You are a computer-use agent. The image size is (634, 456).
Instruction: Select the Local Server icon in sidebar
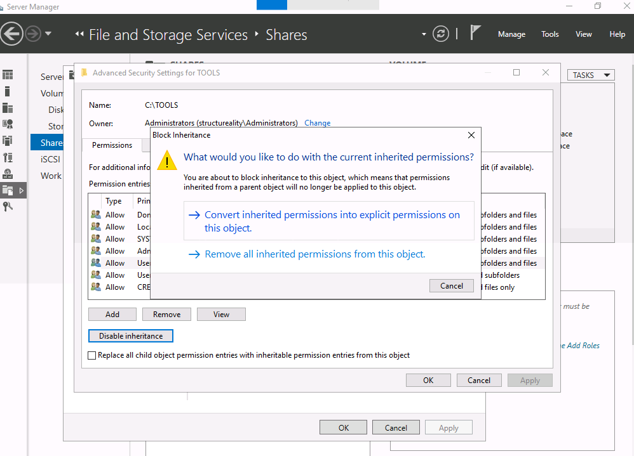pos(7,91)
